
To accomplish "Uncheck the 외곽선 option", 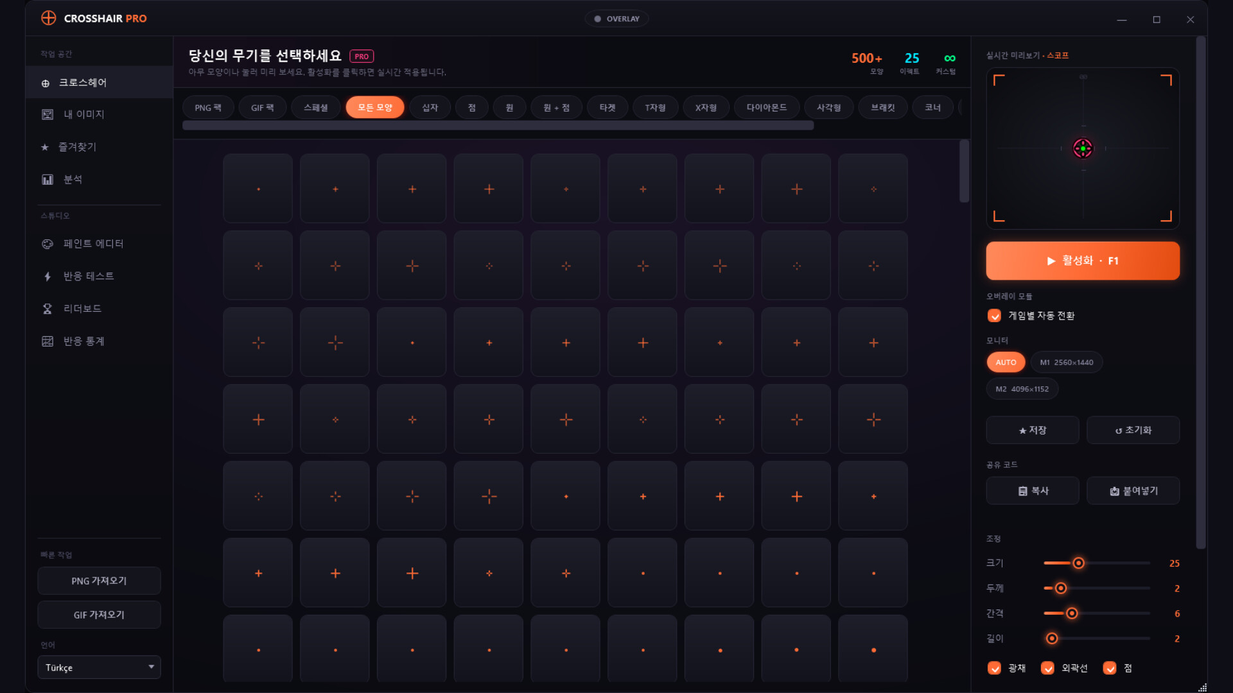I will pyautogui.click(x=1047, y=668).
